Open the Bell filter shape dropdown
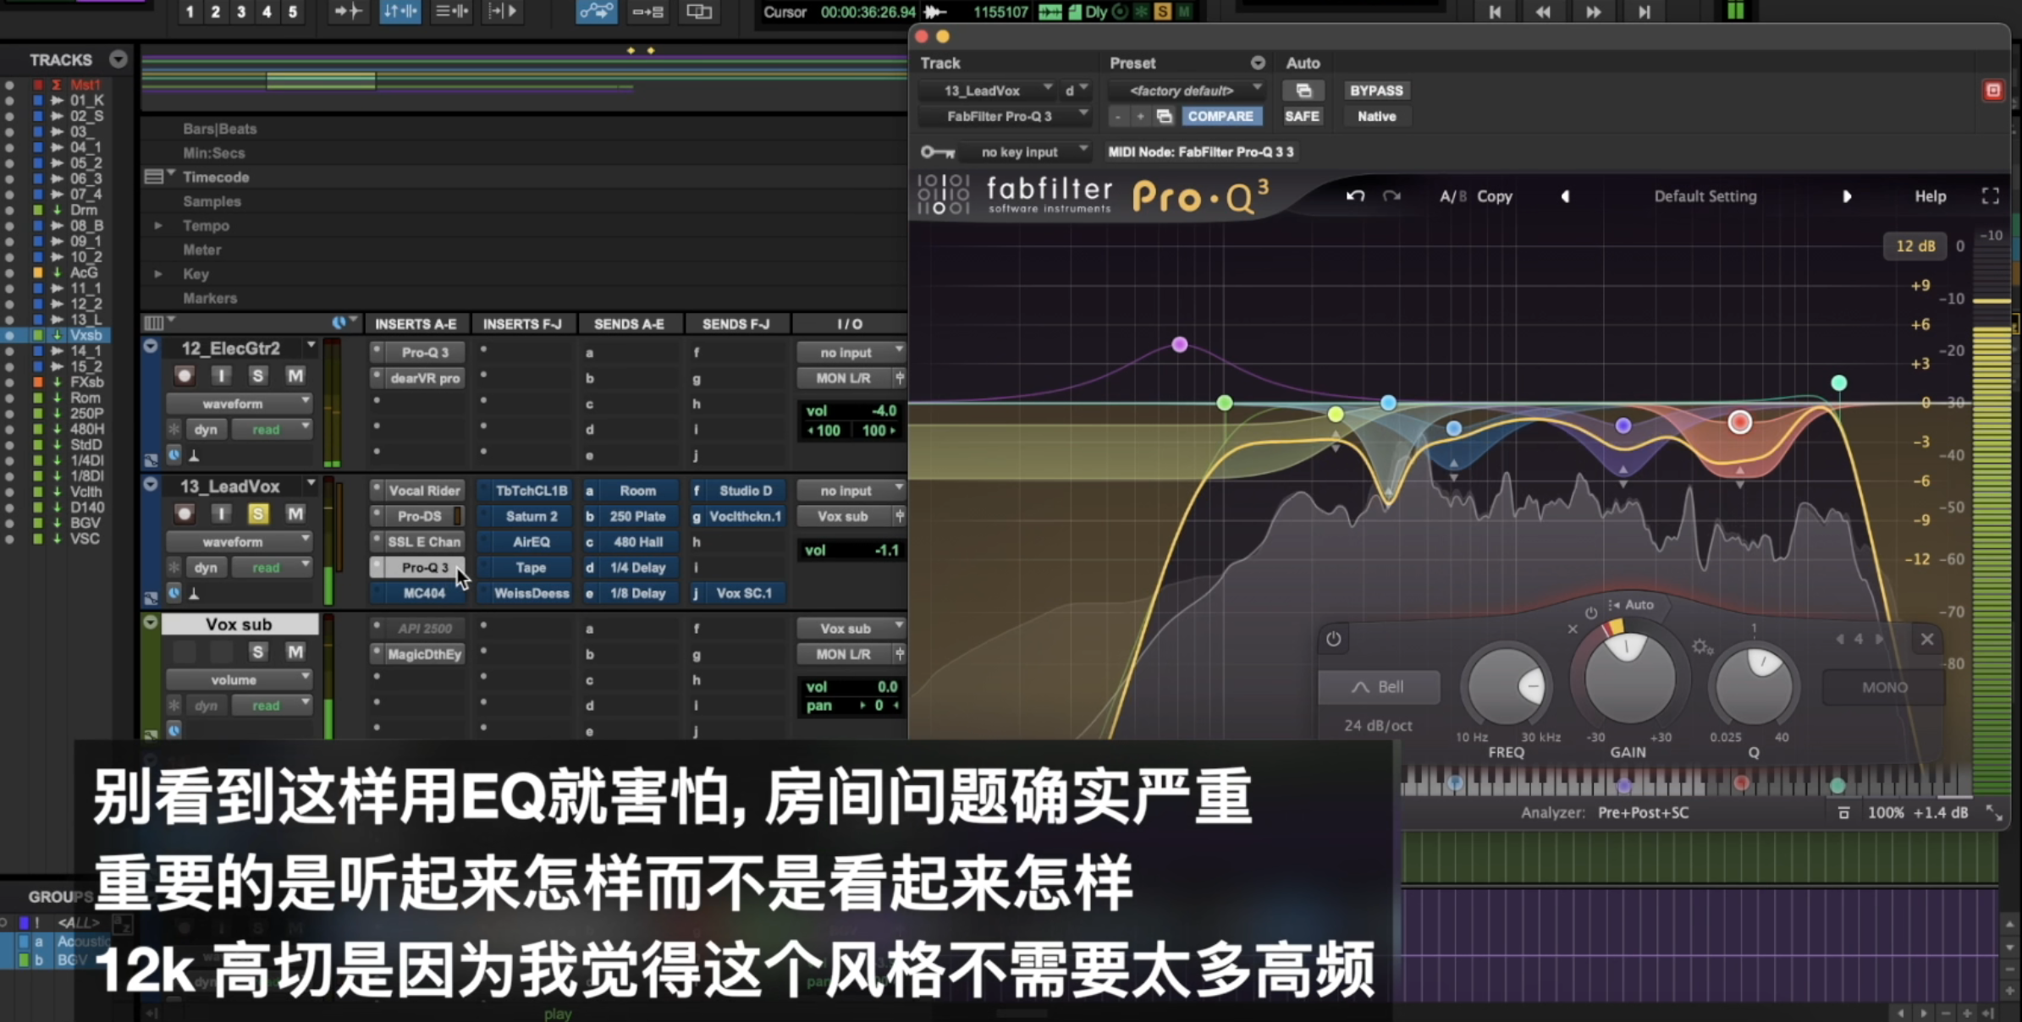Viewport: 2022px width, 1022px height. (x=1379, y=687)
